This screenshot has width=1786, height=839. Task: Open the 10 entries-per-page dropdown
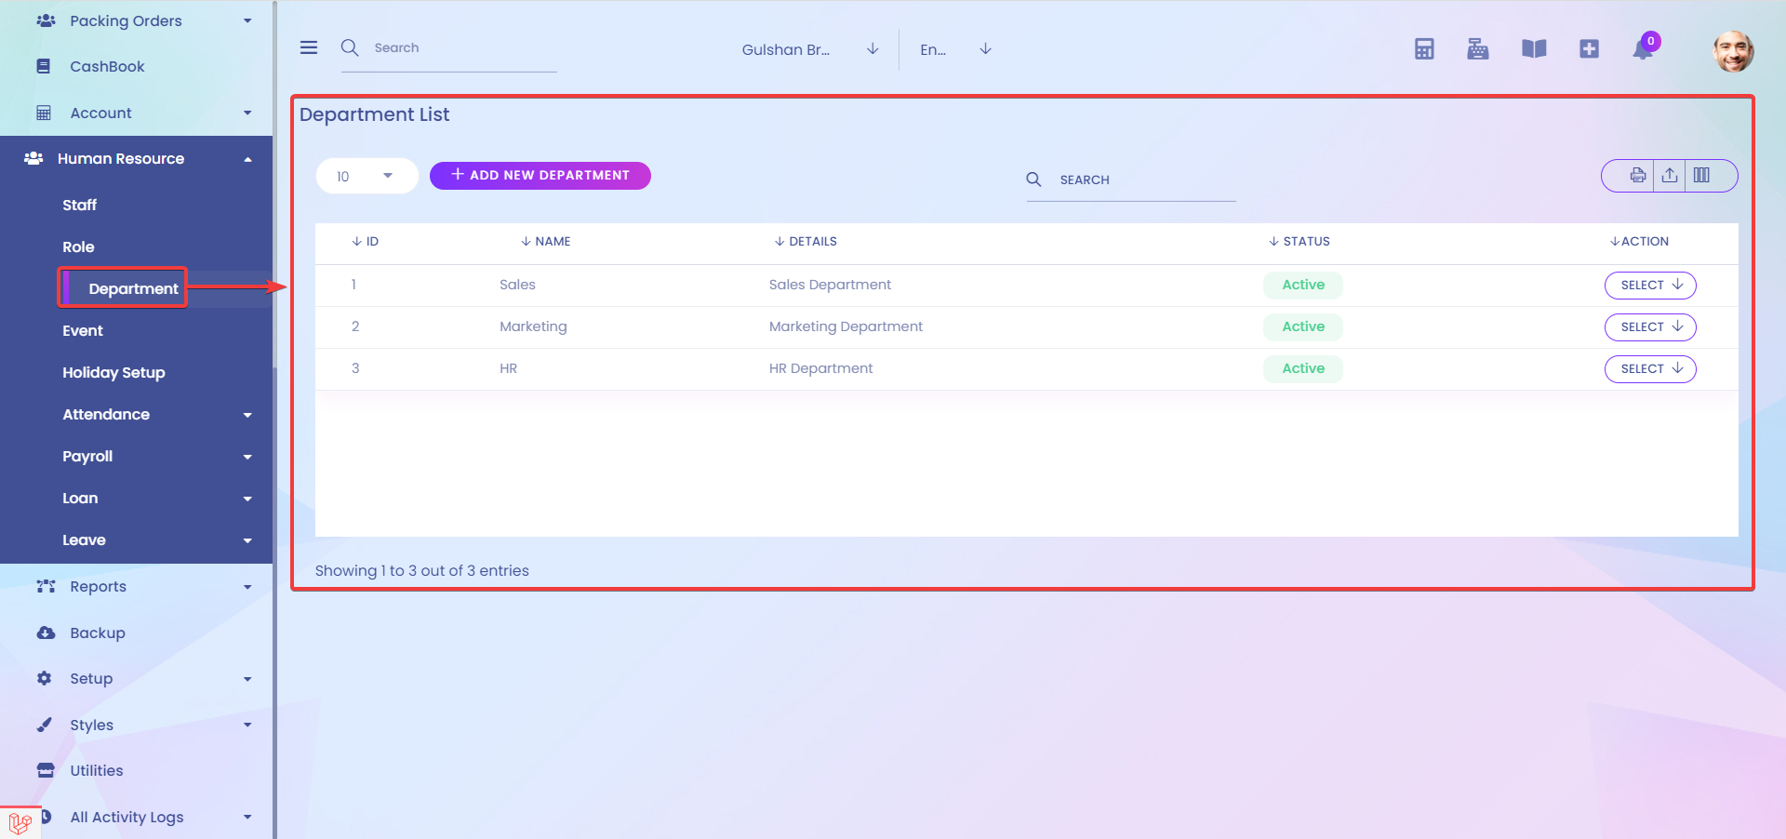[x=367, y=176]
